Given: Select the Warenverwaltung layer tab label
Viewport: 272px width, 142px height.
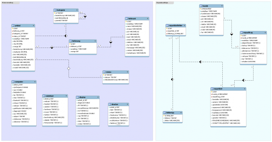Looking at the screenshot, I should point(8,3).
